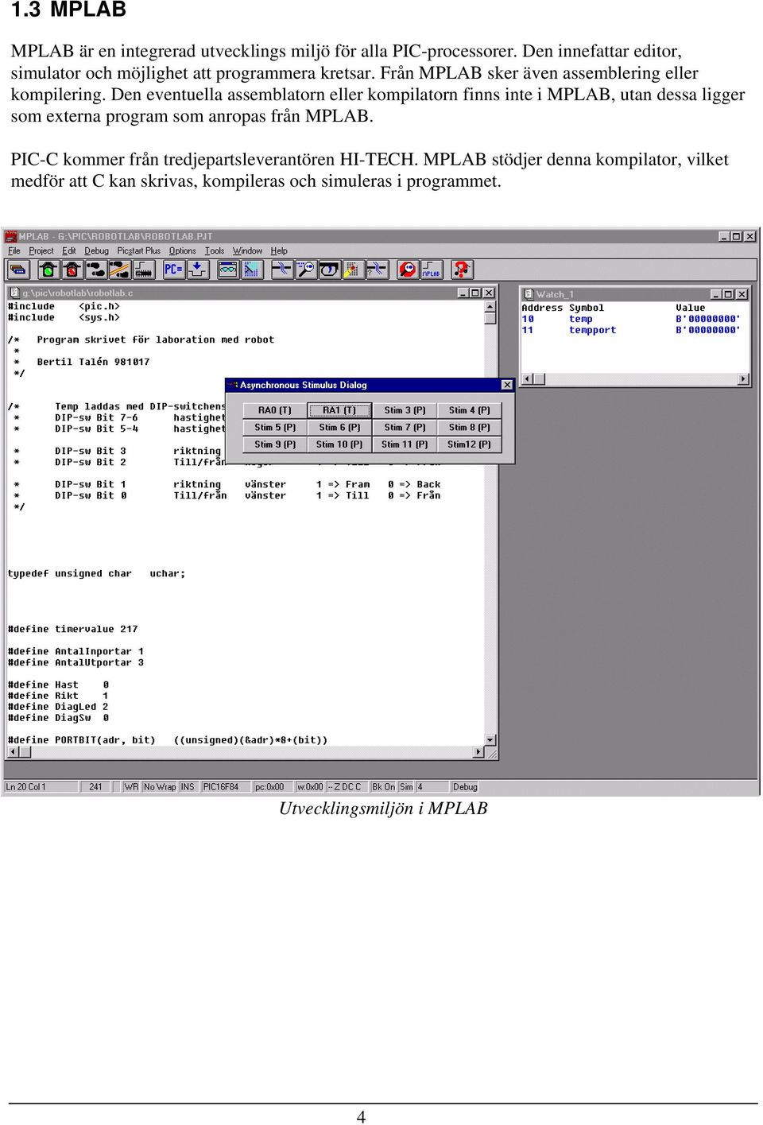
Task: Click the magnifying glass toolbar icon
Action: 306,270
